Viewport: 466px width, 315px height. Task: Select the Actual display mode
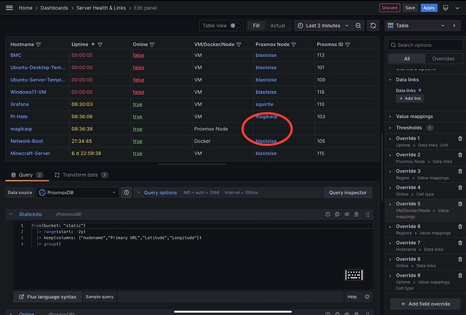[278, 26]
